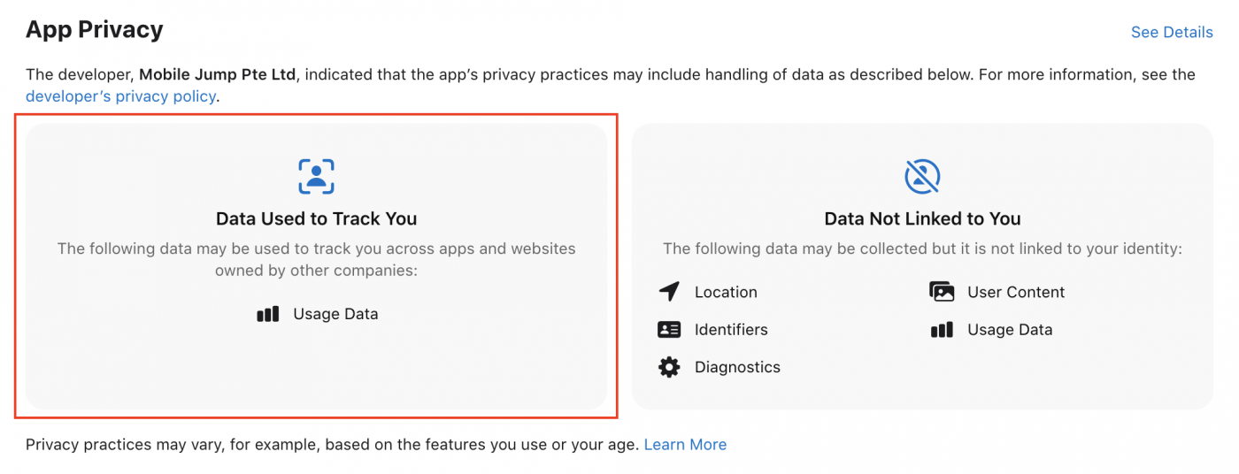Click the crossed-out person Data Not Linked icon
This screenshot has width=1239, height=474.
(922, 176)
